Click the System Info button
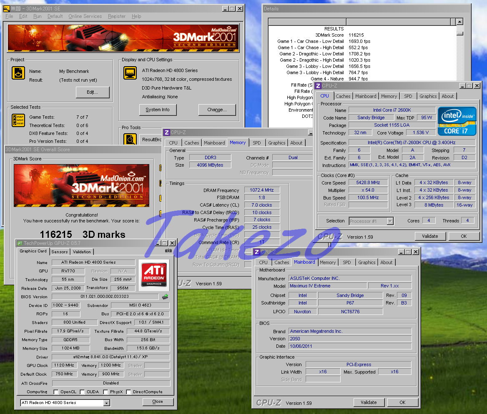Screen dimensions: 487x414 coord(158,110)
